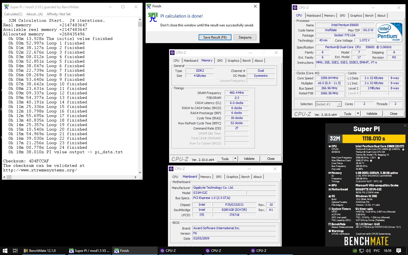408x255 pixels.
Task: Open the Affinity: Not Set menu
Action: pos(59,14)
